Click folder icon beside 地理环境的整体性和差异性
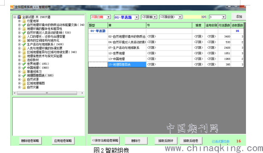This screenshot has height=153, width=263. tap(24, 29)
